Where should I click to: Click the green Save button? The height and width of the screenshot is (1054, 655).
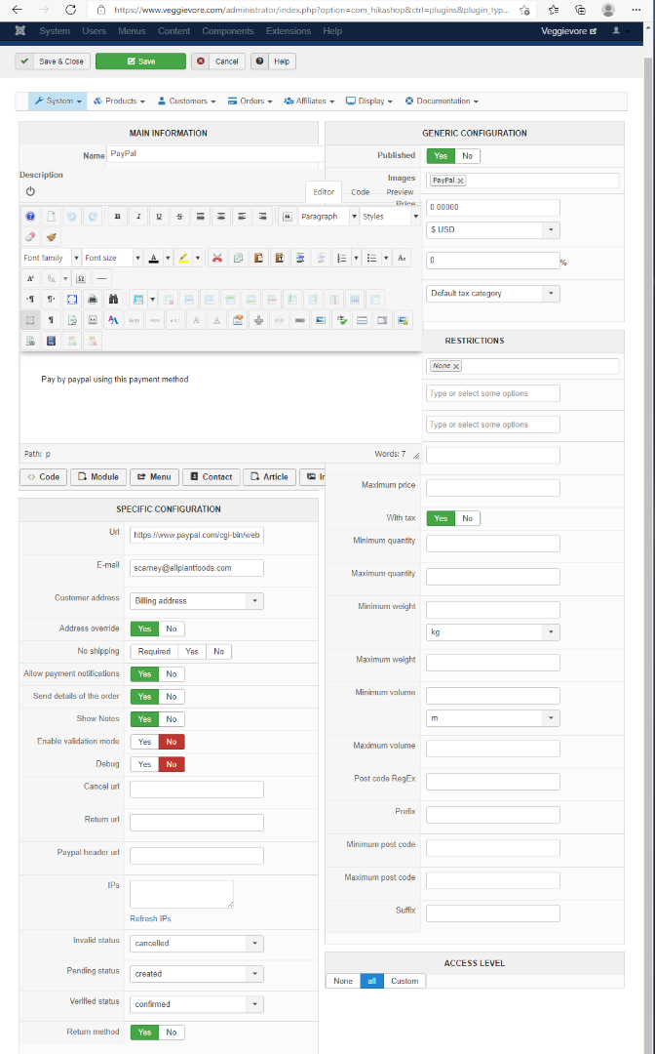click(141, 61)
